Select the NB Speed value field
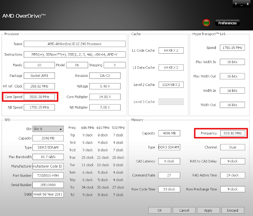The height and width of the screenshot is (216, 253). click(39, 107)
